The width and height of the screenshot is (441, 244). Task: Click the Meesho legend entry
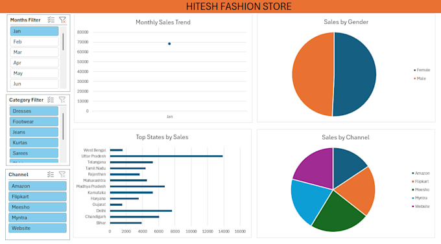[x=420, y=190]
